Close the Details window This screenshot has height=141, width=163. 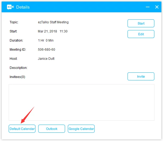click(157, 7)
